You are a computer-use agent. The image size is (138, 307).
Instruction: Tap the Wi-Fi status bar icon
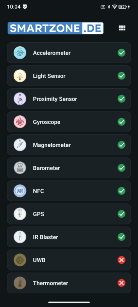click(x=114, y=7)
